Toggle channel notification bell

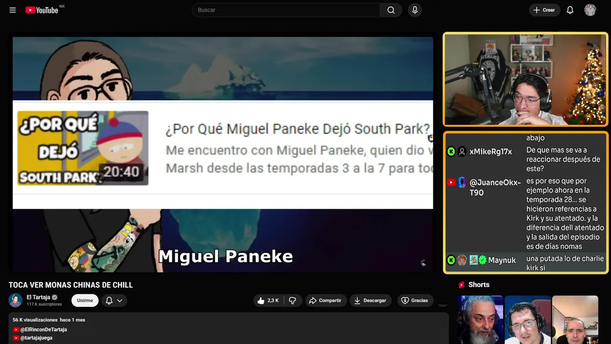click(x=109, y=301)
